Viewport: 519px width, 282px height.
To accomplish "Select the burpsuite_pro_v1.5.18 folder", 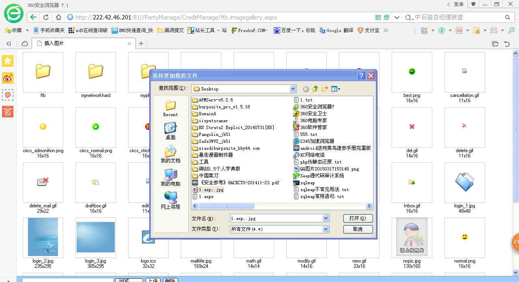I will click(221, 107).
